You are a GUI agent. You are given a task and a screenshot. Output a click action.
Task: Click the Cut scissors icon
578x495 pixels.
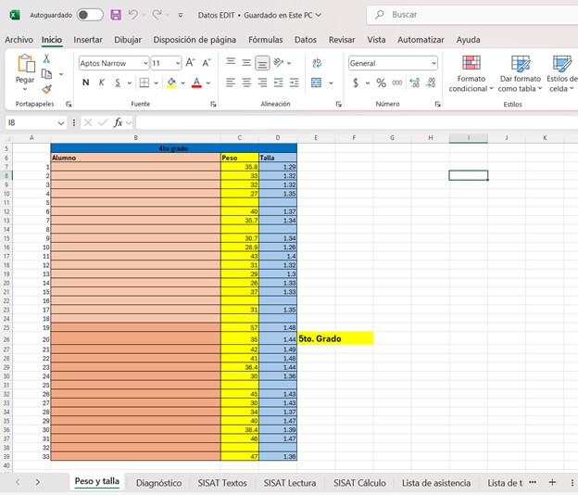[x=46, y=58]
